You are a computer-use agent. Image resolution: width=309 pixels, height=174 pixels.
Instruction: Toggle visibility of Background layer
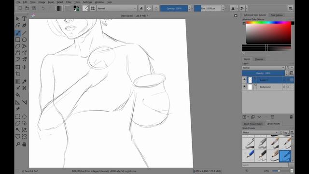[x=244, y=87]
